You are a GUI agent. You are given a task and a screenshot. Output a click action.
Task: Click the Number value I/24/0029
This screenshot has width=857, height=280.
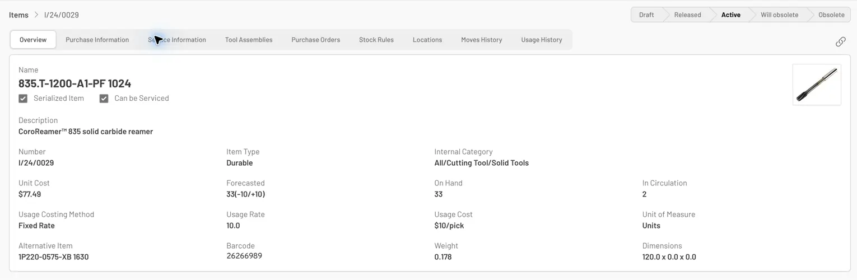click(x=36, y=163)
